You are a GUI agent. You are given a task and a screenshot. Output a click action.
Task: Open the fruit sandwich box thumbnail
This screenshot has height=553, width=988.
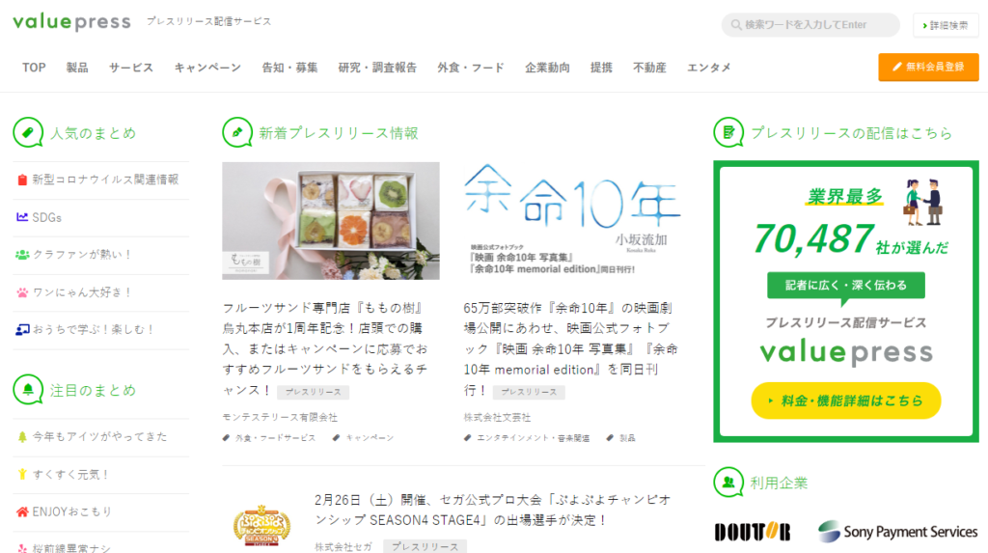[x=331, y=221]
